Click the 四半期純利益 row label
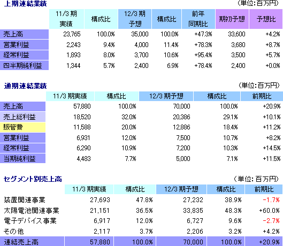 coord(24,65)
